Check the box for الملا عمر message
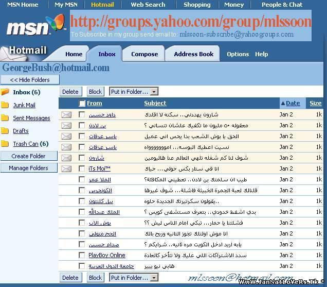 (82, 179)
